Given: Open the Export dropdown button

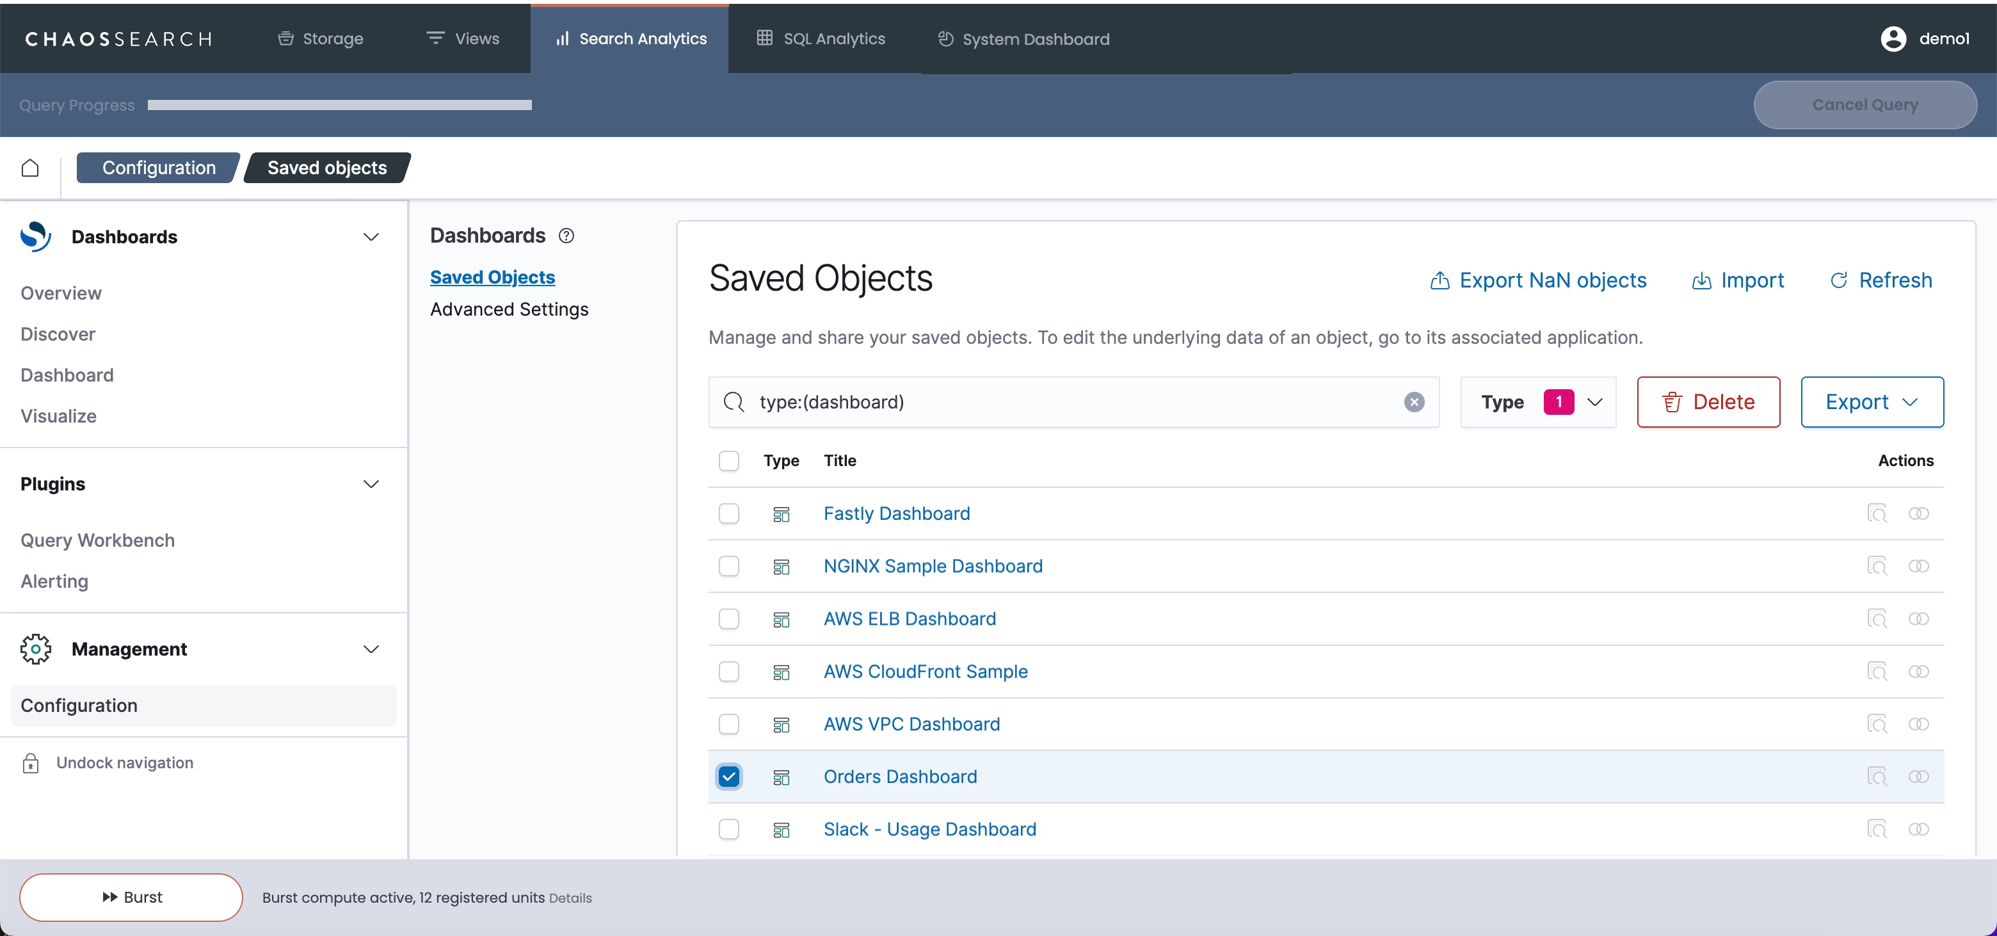Looking at the screenshot, I should coord(1872,401).
